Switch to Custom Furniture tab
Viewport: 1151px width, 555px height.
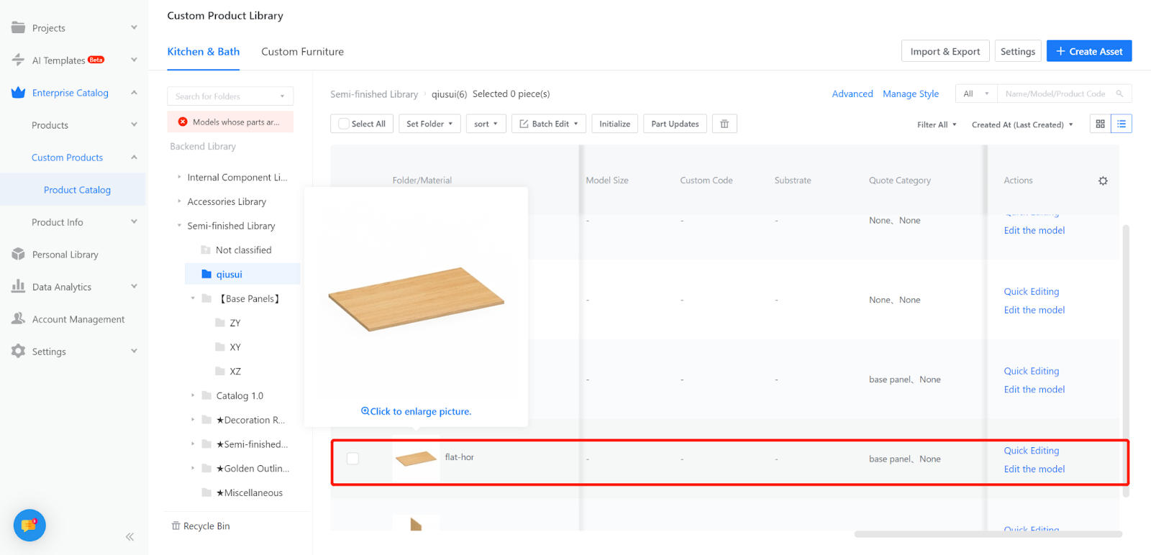coord(302,52)
